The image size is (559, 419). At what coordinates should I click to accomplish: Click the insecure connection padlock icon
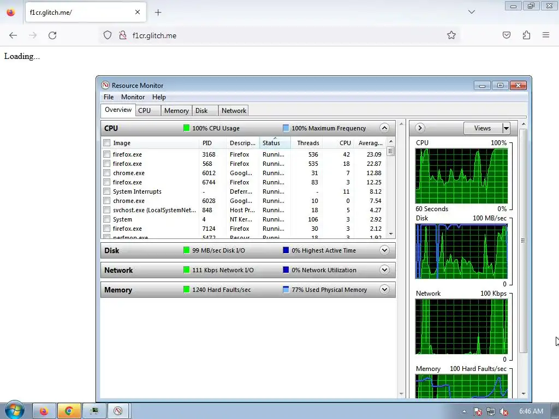123,35
